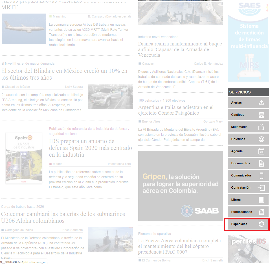Open the Especiales aperture icon
This screenshot has width=270, height=264.
(261, 224)
